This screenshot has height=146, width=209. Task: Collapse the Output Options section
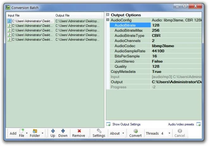click(108, 15)
